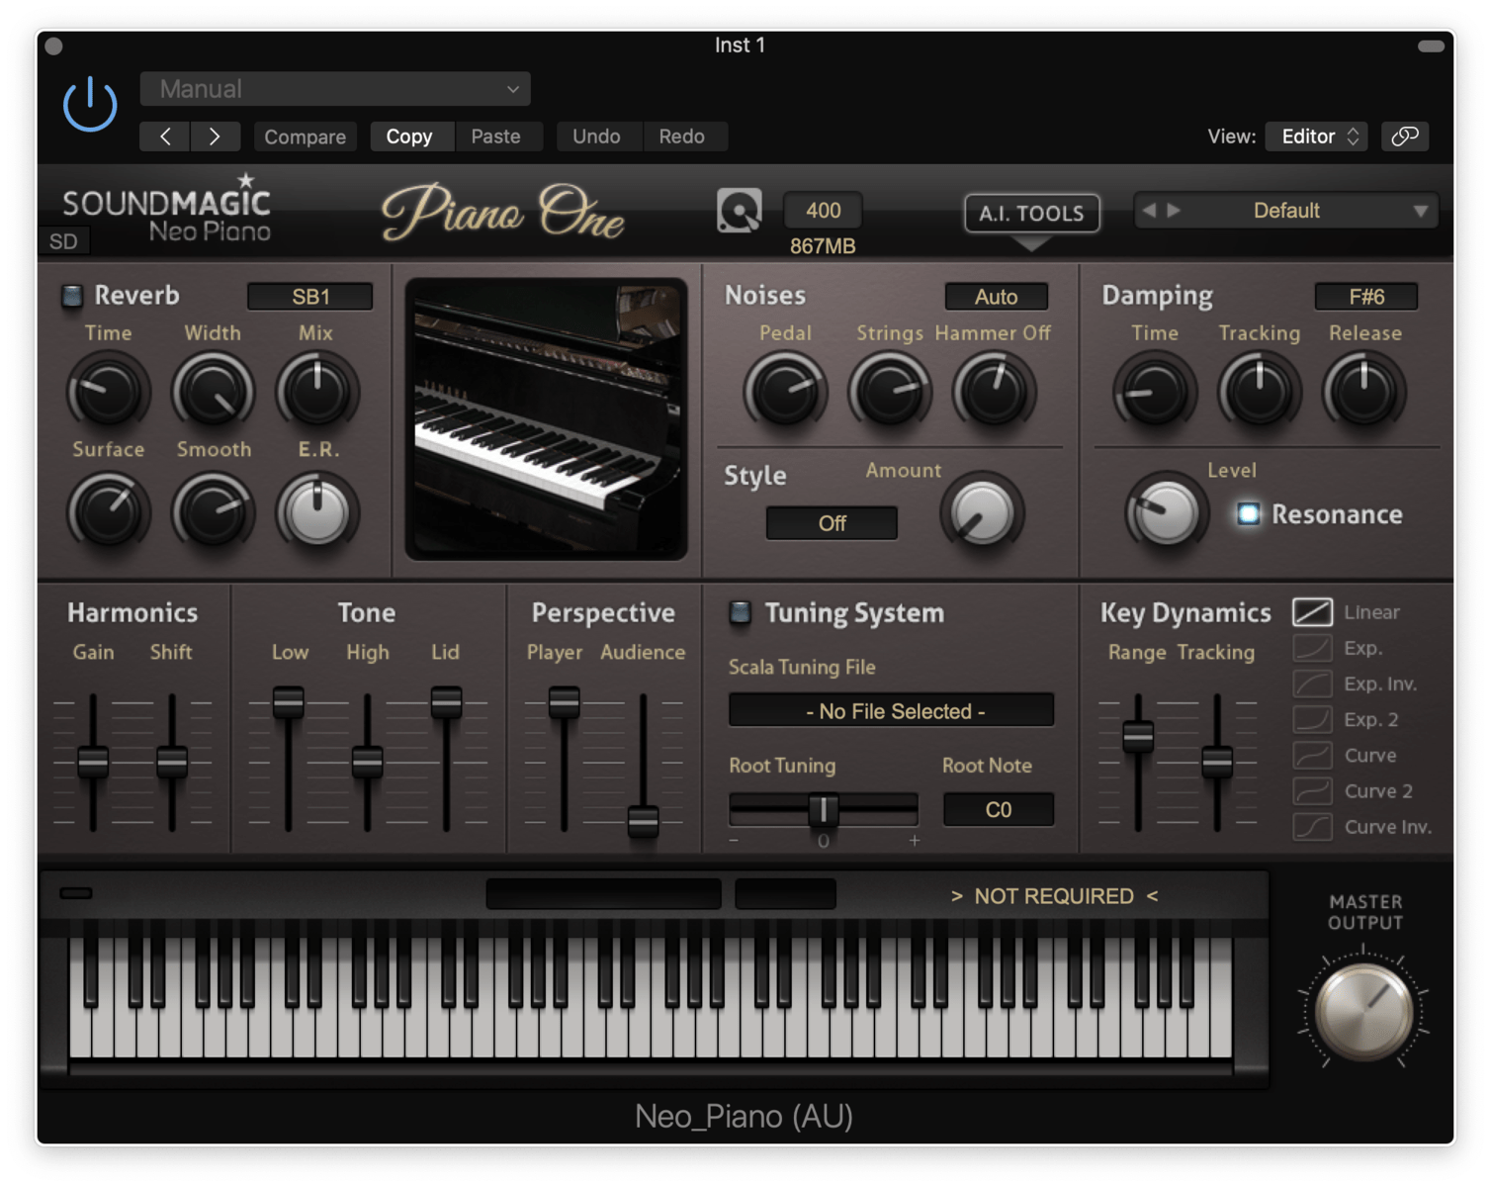
Task: Click No File Selected Scala field
Action: click(x=891, y=710)
